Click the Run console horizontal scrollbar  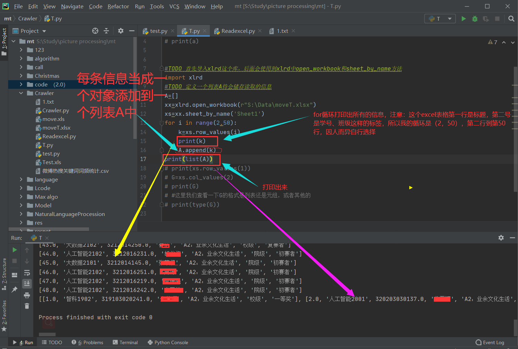pyautogui.click(x=47, y=334)
